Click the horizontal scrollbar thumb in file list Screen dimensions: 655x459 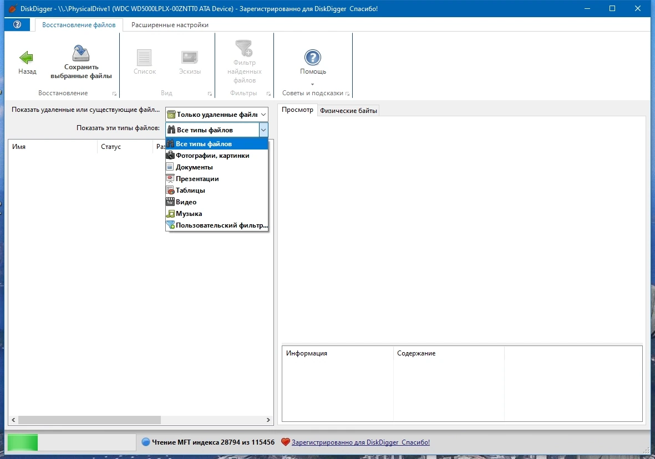click(x=89, y=420)
